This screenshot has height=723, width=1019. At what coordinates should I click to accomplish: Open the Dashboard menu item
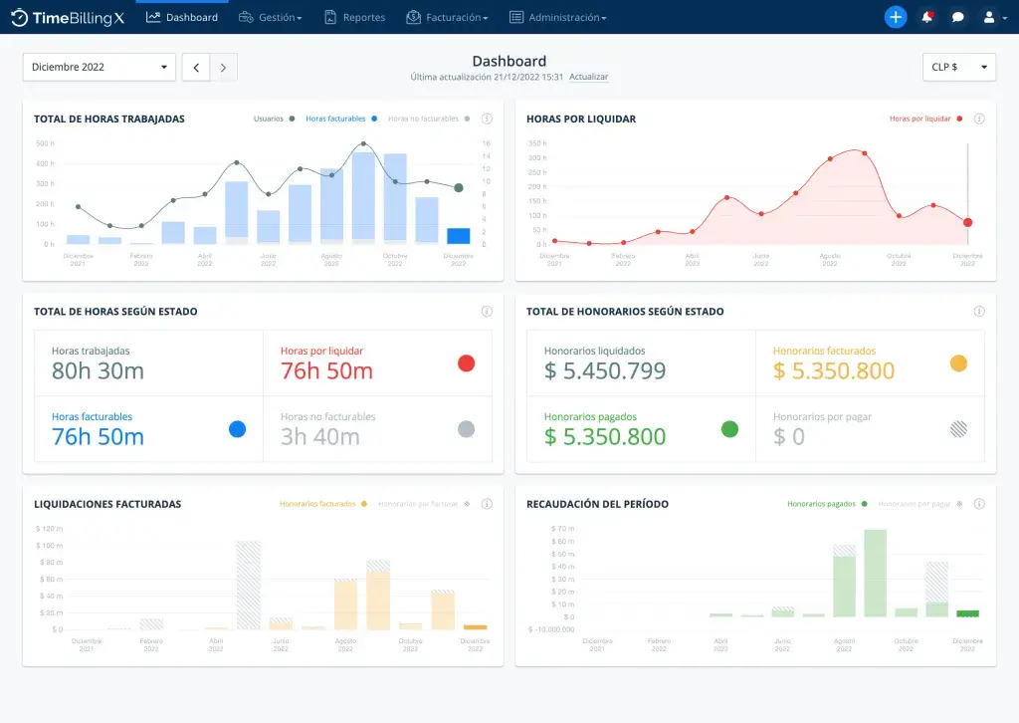point(182,18)
